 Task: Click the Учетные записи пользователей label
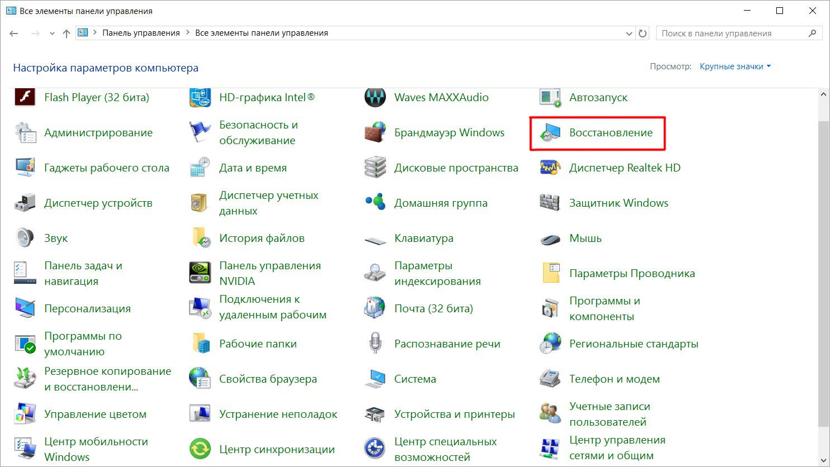[610, 414]
